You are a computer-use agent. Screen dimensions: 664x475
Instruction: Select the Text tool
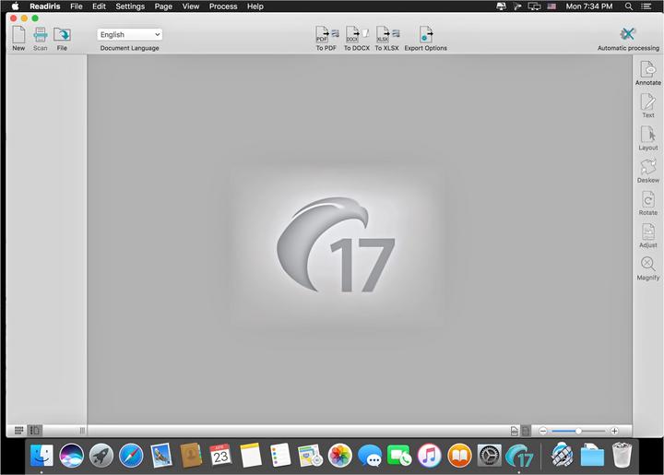pyautogui.click(x=648, y=106)
